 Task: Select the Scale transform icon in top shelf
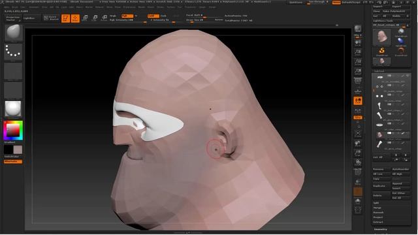95,18
